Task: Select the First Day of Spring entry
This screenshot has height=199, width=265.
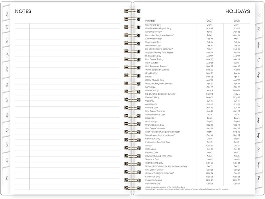Action: (x=154, y=59)
